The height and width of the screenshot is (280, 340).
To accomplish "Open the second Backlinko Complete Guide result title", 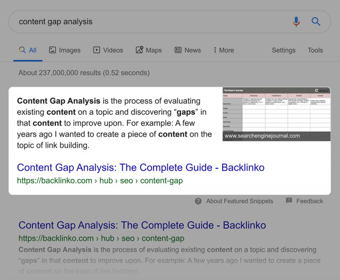I will 142,225.
